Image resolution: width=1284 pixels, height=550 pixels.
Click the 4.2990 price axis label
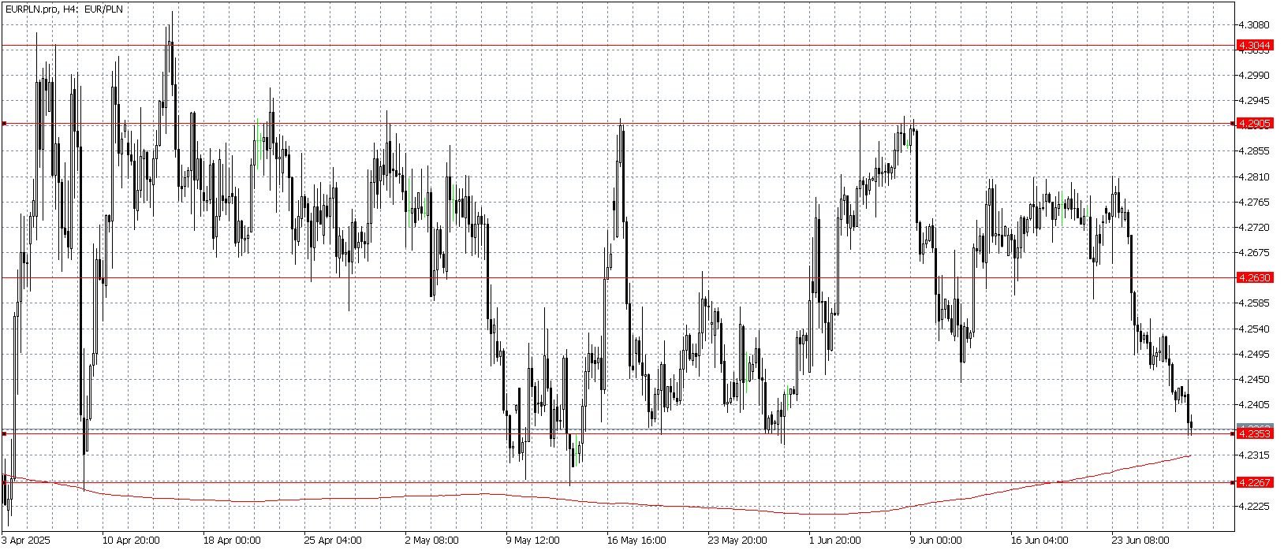1254,76
